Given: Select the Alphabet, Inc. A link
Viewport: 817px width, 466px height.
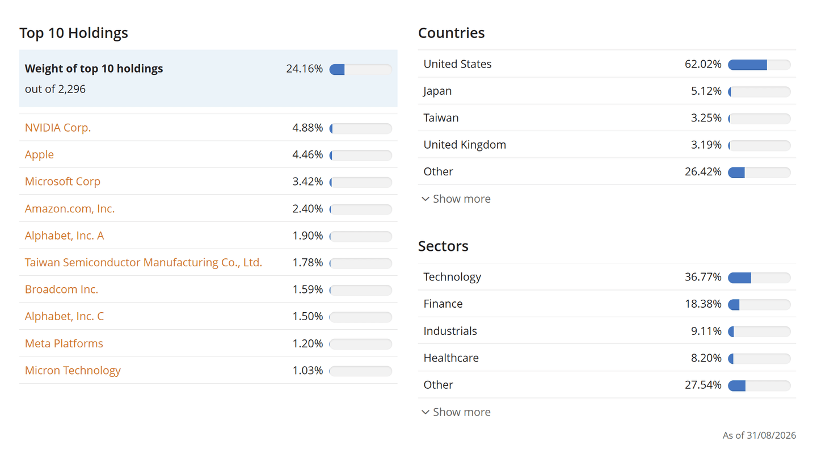Looking at the screenshot, I should 64,236.
